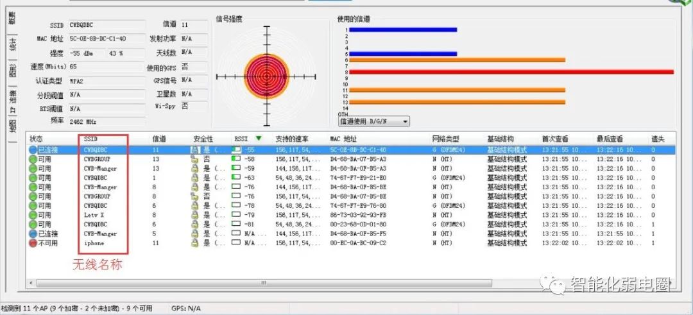Open the 地图 side tab
The height and width of the screenshot is (315, 693).
13,127
